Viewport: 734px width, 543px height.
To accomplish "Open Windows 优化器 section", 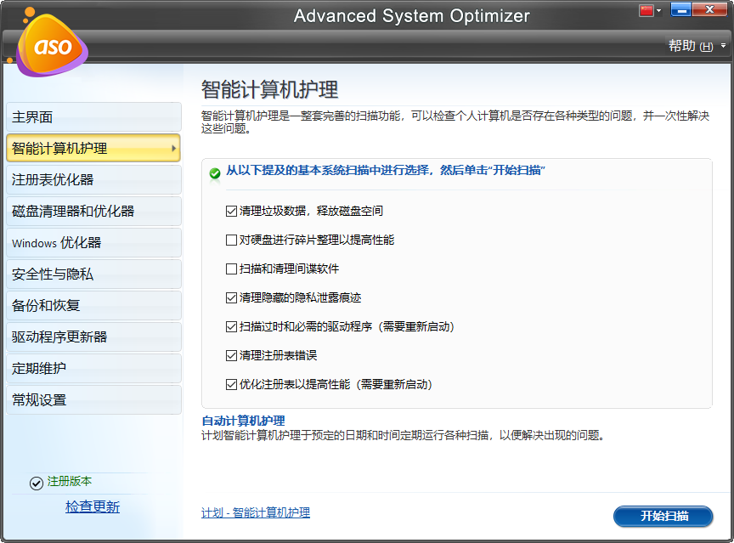I will pos(93,242).
